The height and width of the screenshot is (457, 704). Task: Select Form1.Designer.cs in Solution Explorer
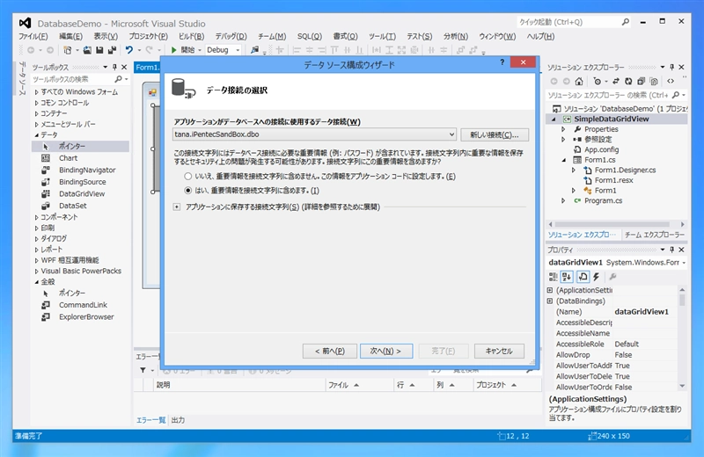(625, 170)
